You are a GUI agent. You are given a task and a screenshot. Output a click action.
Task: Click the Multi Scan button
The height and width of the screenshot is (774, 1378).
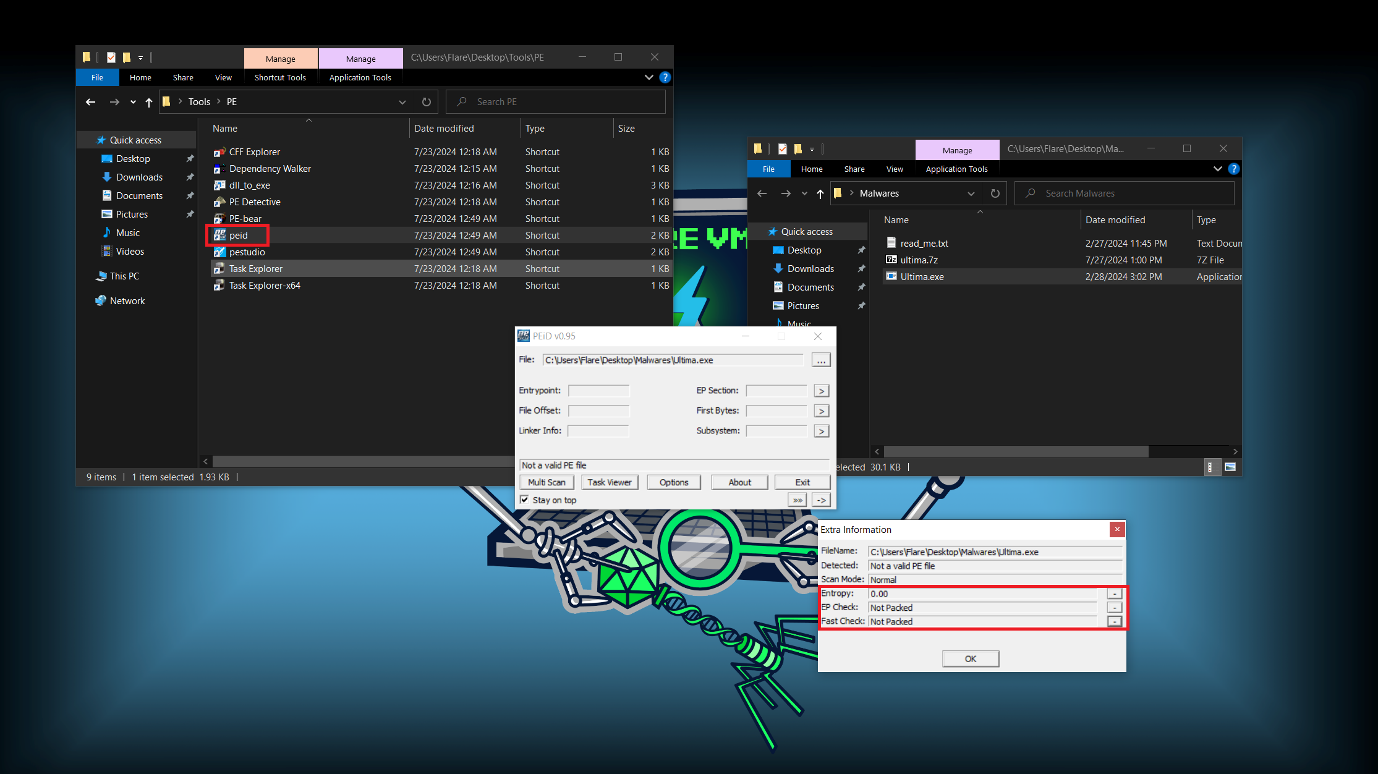(x=547, y=482)
